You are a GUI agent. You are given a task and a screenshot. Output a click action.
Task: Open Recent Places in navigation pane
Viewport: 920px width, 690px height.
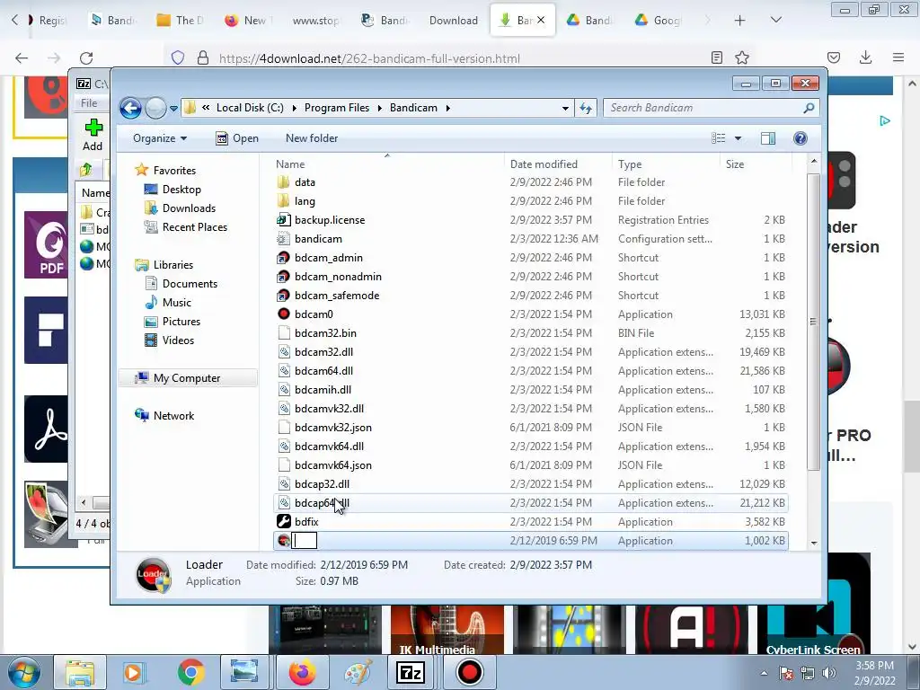[194, 227]
